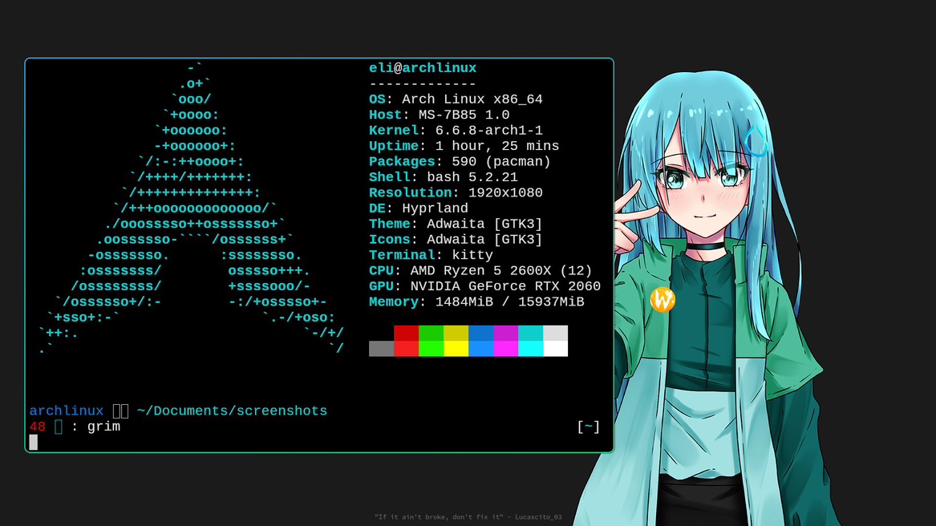Click the white color block
936x526 pixels.
coord(555,349)
